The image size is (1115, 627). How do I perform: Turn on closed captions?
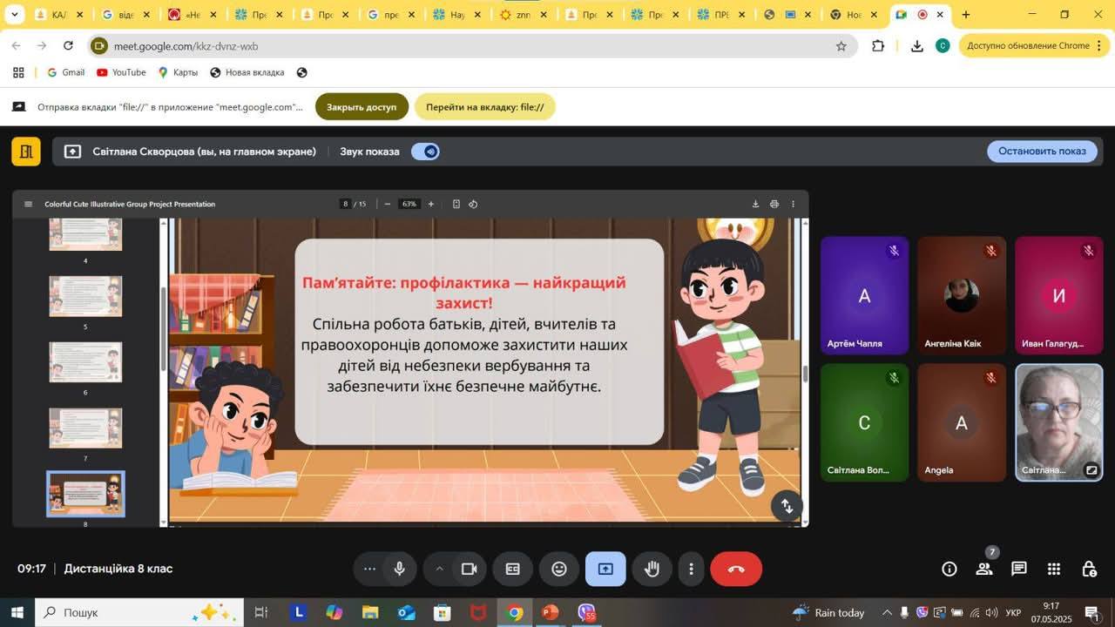(513, 569)
